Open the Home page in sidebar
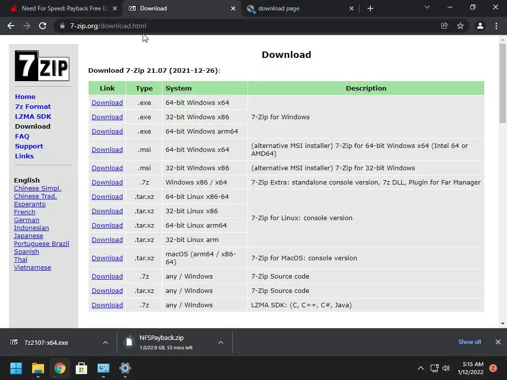 [25, 96]
